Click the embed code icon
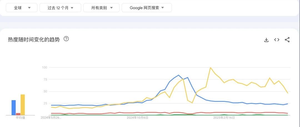Screen dimensions: 300x127 click(x=277, y=40)
